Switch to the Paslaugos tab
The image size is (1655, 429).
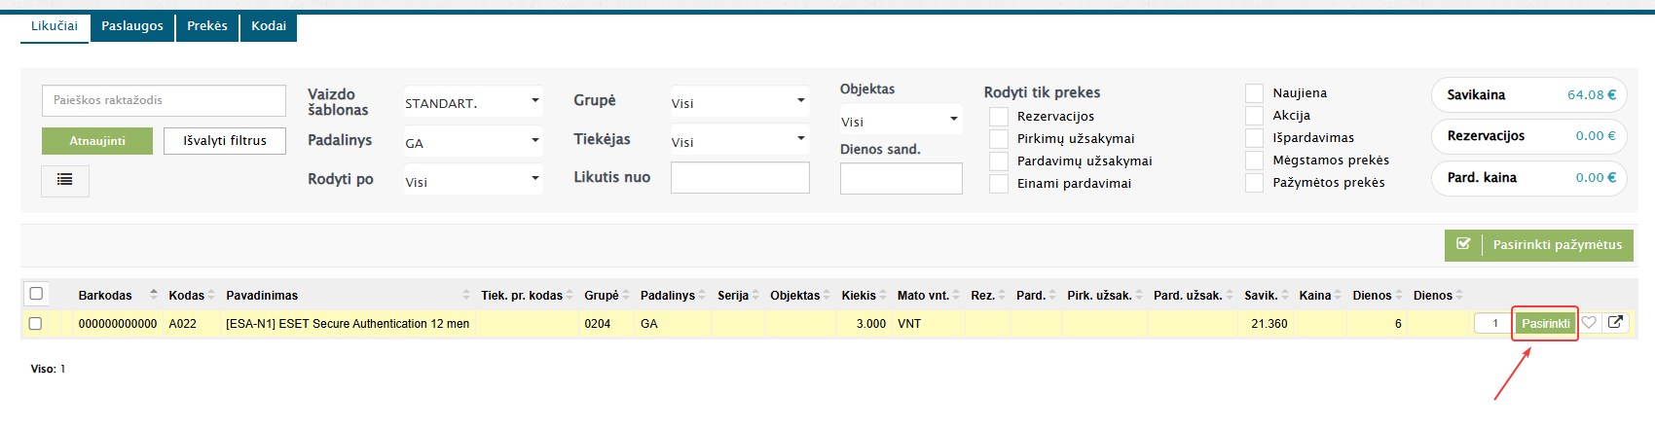click(x=132, y=26)
